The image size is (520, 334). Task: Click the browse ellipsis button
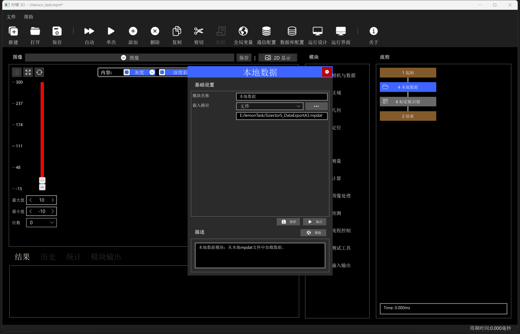pos(316,106)
